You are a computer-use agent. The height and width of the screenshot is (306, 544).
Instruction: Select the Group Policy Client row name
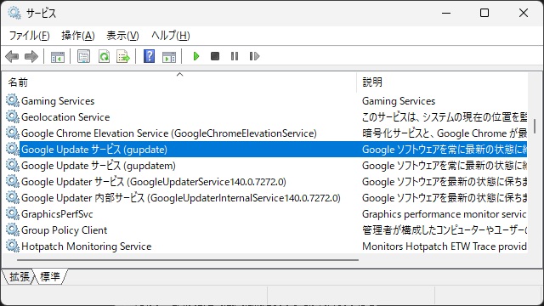click(x=65, y=230)
